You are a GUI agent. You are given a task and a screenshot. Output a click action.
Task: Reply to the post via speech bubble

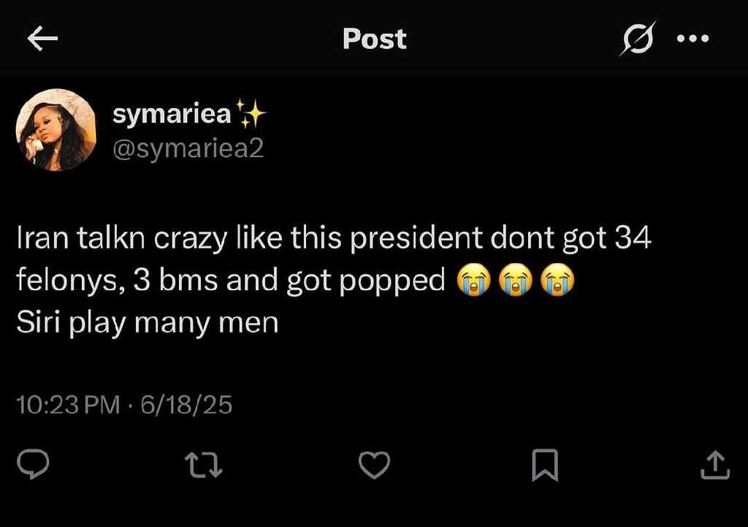(x=34, y=465)
